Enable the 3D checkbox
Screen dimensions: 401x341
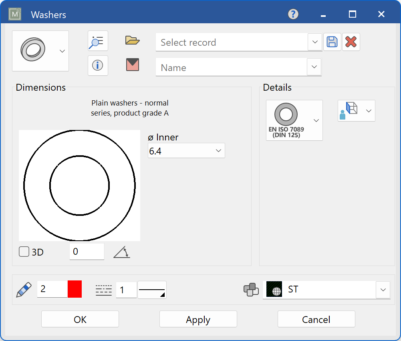coord(24,252)
